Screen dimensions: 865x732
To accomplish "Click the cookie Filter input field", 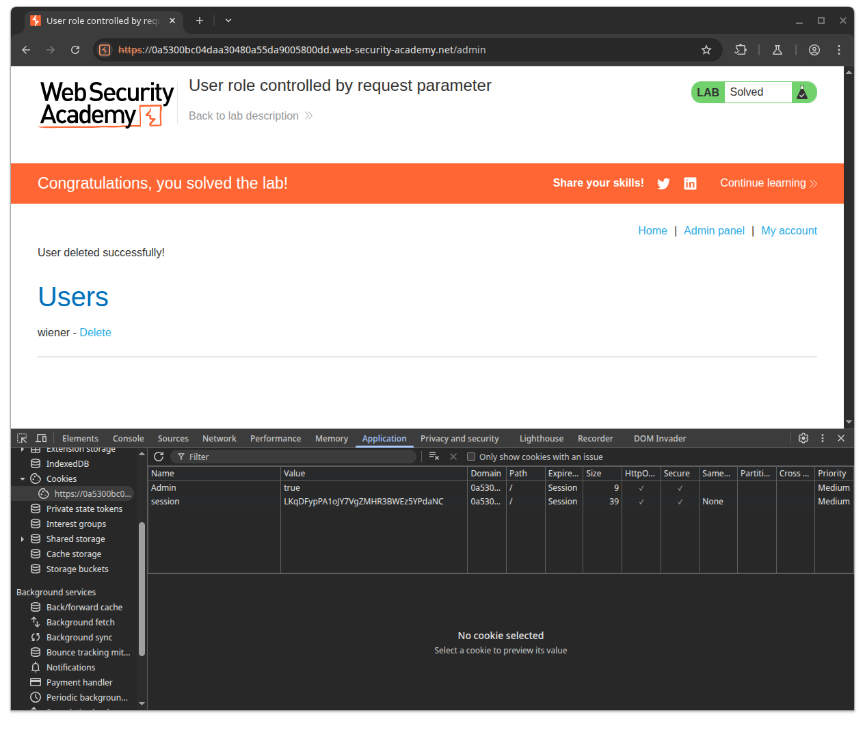I will coord(297,457).
